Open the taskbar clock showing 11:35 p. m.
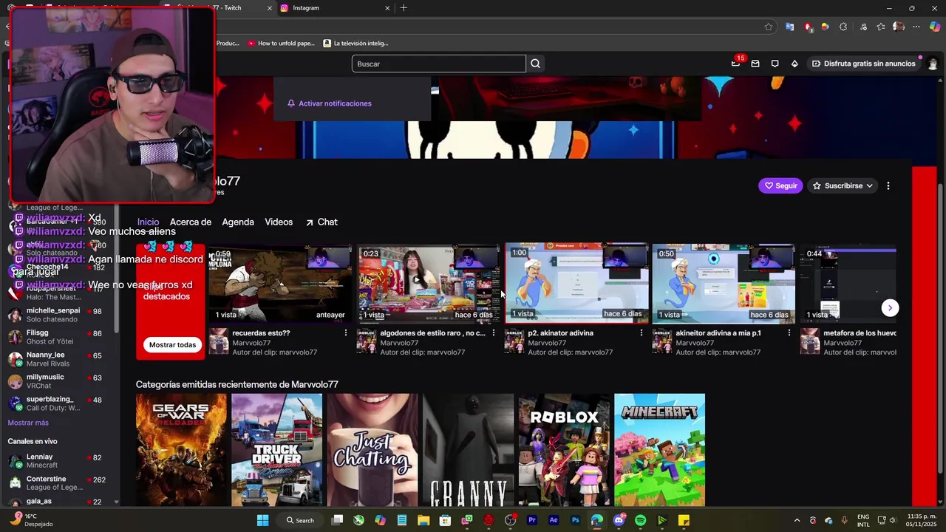Screen dimensions: 946x532 921,520
